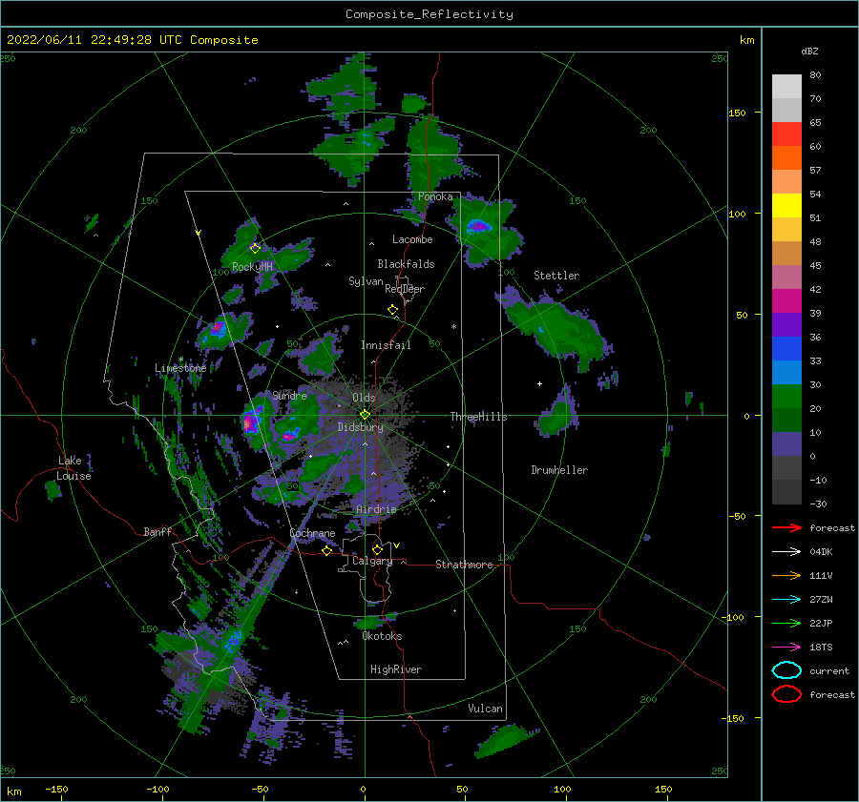Click the magenta storm core west of Sundre
859x802 pixels.
249,422
